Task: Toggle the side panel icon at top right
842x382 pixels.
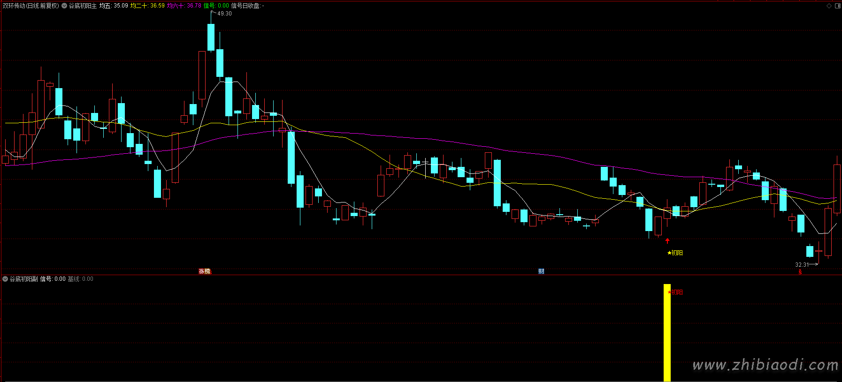Action: [x=838, y=6]
